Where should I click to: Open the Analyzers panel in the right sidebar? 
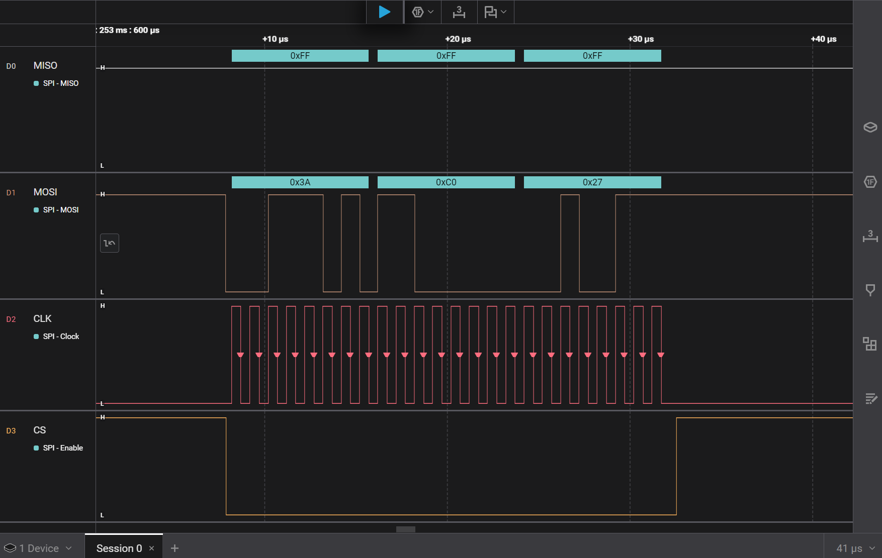pos(870,182)
